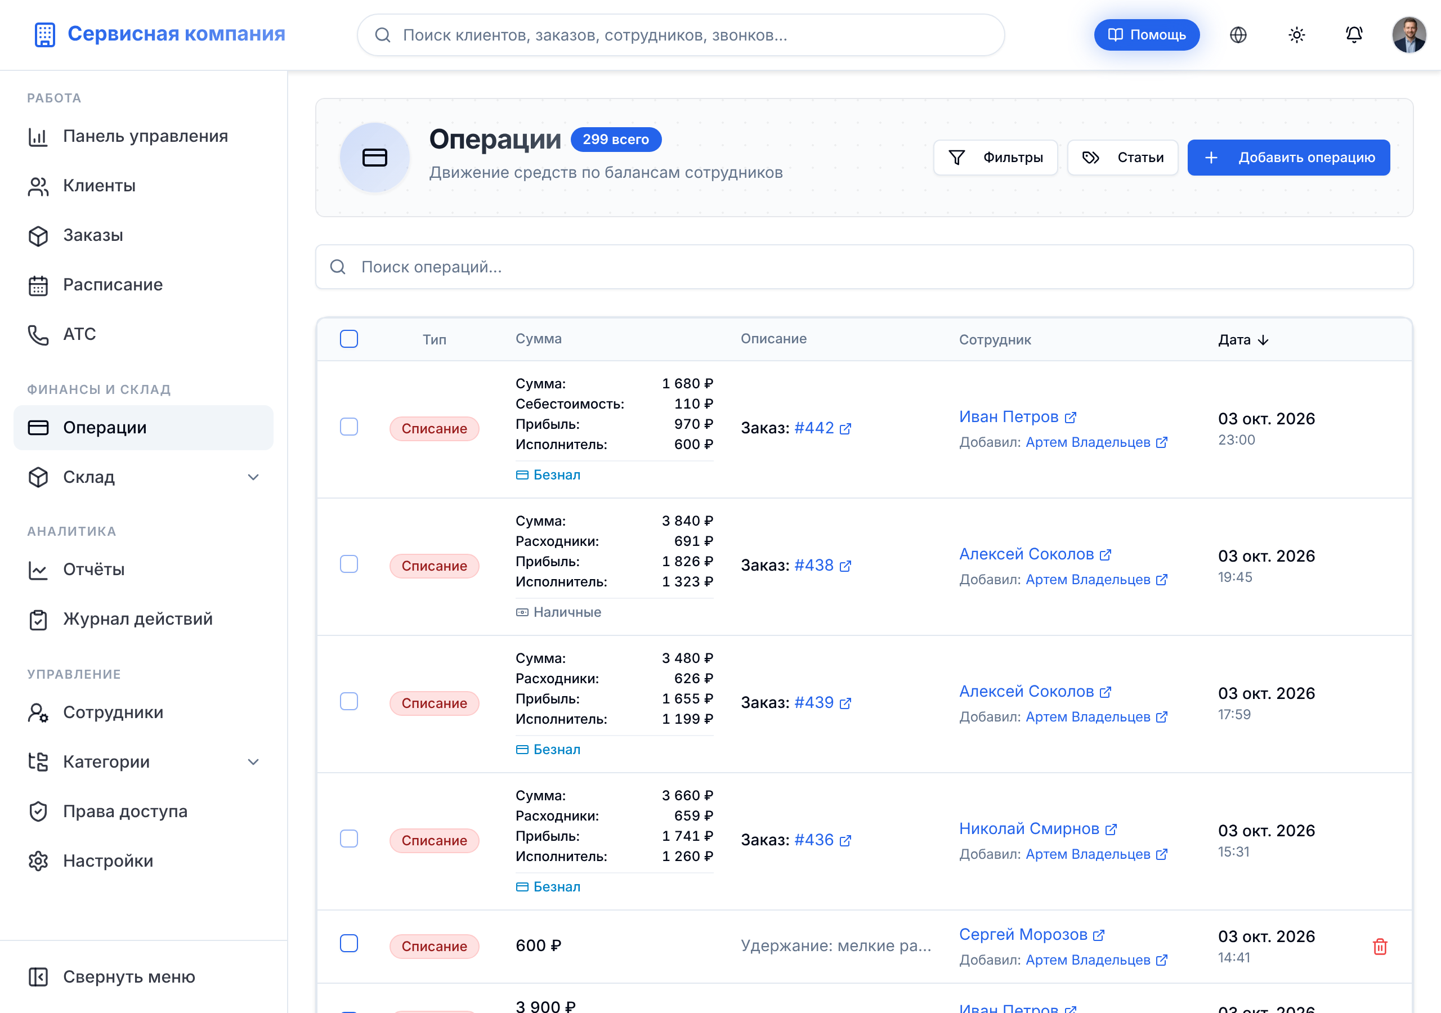Viewport: 1441px width, 1013px height.
Task: Open external link icon beside Николай Смирнов
Action: (x=1111, y=829)
